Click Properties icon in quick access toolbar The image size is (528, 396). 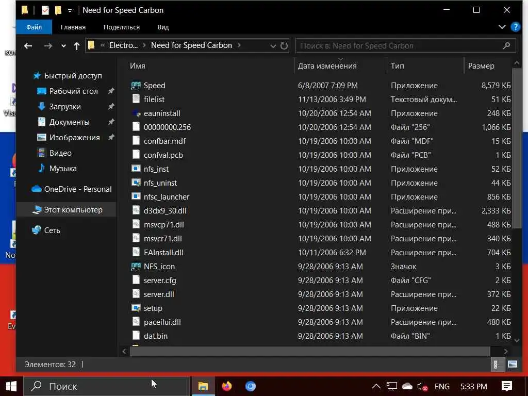pos(45,10)
